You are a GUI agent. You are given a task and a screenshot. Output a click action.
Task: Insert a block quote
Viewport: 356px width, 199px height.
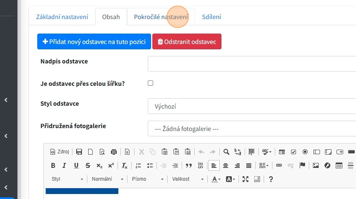[x=189, y=165]
